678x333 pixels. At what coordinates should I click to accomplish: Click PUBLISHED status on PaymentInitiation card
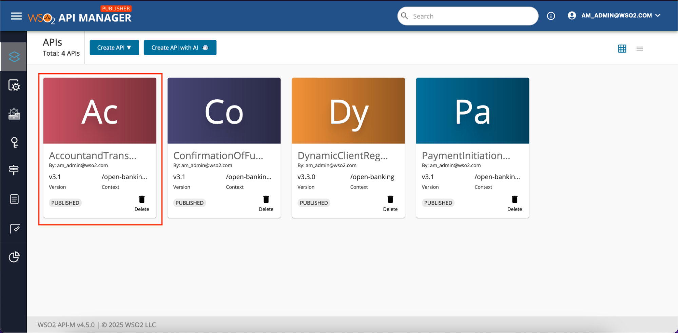(x=438, y=203)
